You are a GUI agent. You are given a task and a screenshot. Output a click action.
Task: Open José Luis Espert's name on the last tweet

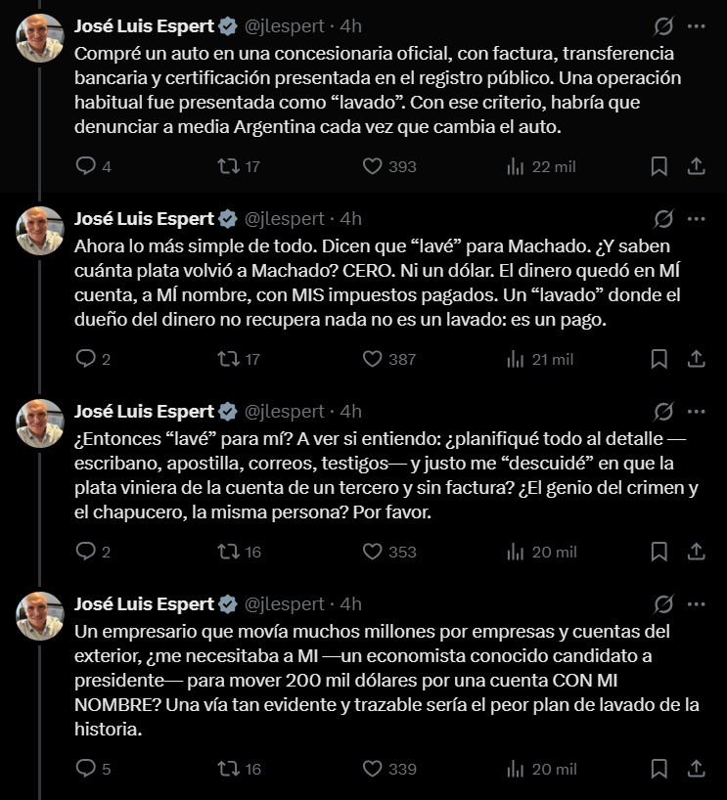click(x=144, y=604)
